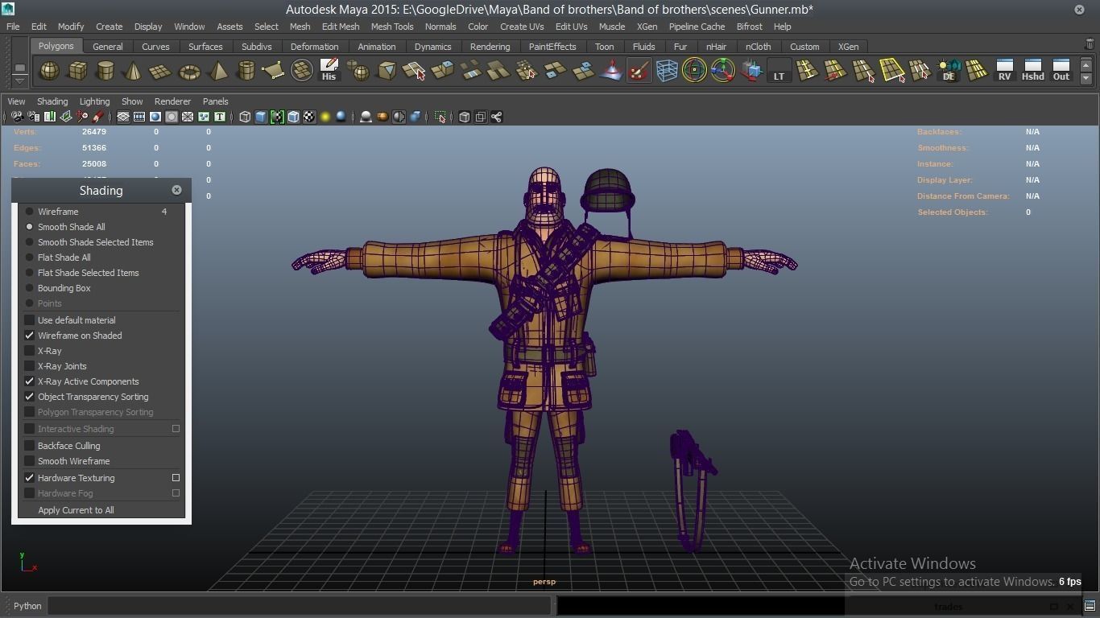Create a polygon cone from the shelf
Viewport: 1100px width, 618px height.
click(133, 72)
